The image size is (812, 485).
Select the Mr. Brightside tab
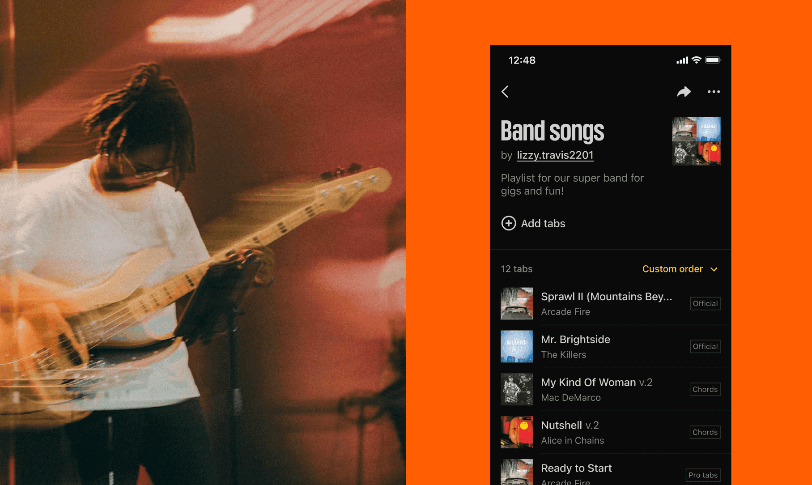coord(611,347)
